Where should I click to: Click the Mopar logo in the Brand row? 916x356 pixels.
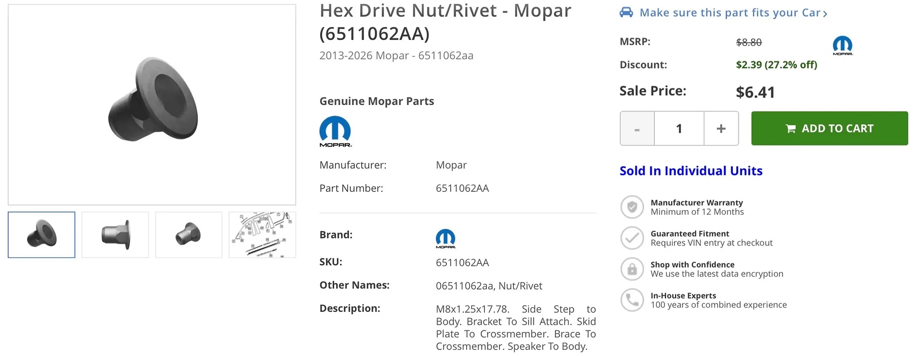point(445,238)
